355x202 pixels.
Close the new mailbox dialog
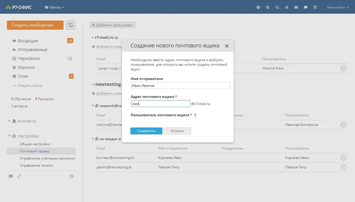(x=227, y=46)
